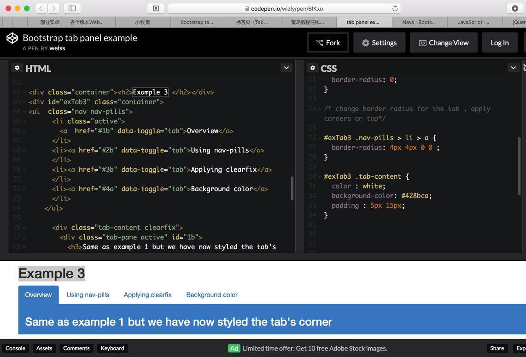Image resolution: width=526 pixels, height=357 pixels.
Task: Collapse HTML fold arrow at line 76
Action: coord(24,228)
